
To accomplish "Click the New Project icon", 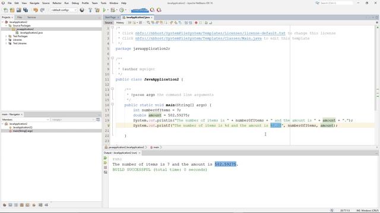I will tap(12, 10).
